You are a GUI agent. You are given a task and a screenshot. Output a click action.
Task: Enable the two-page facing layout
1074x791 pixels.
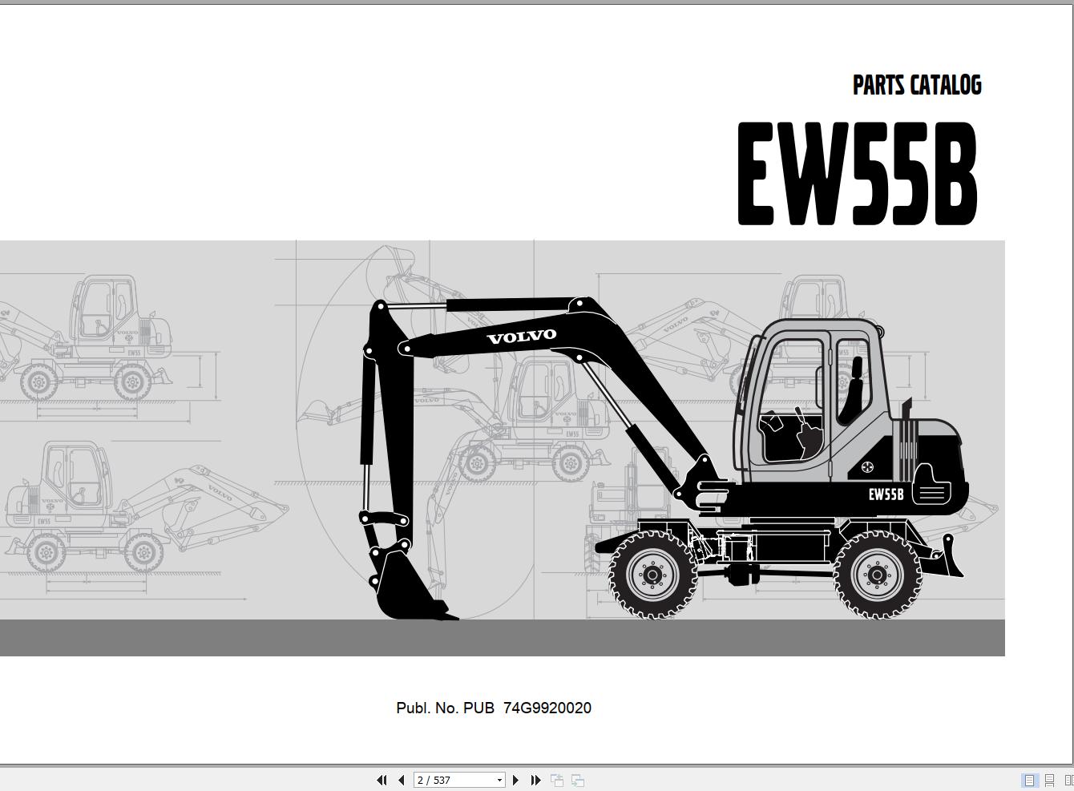pos(1069,780)
